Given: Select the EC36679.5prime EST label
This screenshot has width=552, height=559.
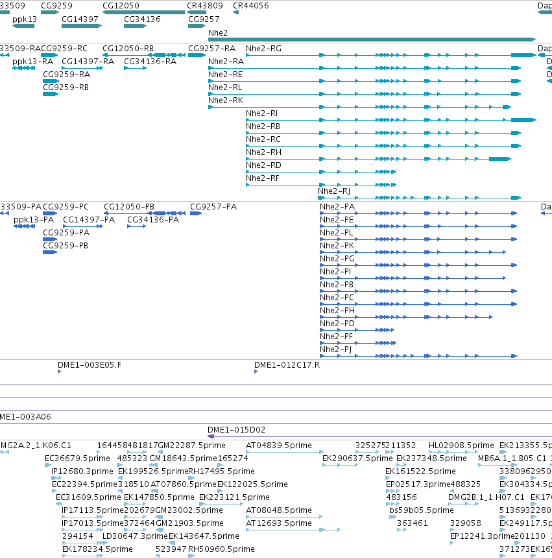Looking at the screenshot, I should pyautogui.click(x=77, y=458).
